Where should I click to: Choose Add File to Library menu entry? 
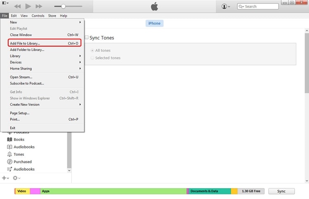(44, 43)
